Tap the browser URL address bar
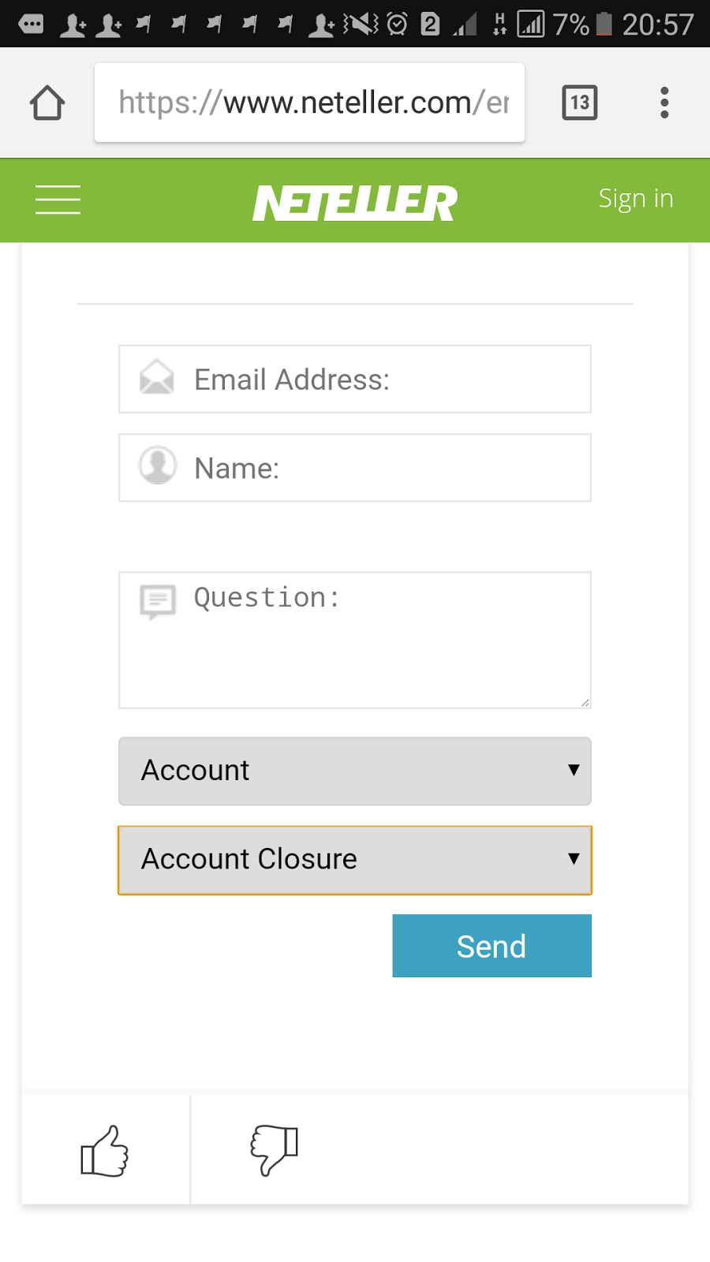 click(x=309, y=103)
